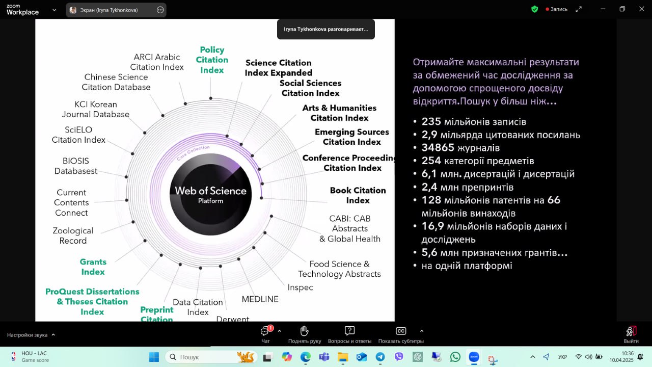Click the Science Citation Index Expanded label
The height and width of the screenshot is (367, 652).
278,68
